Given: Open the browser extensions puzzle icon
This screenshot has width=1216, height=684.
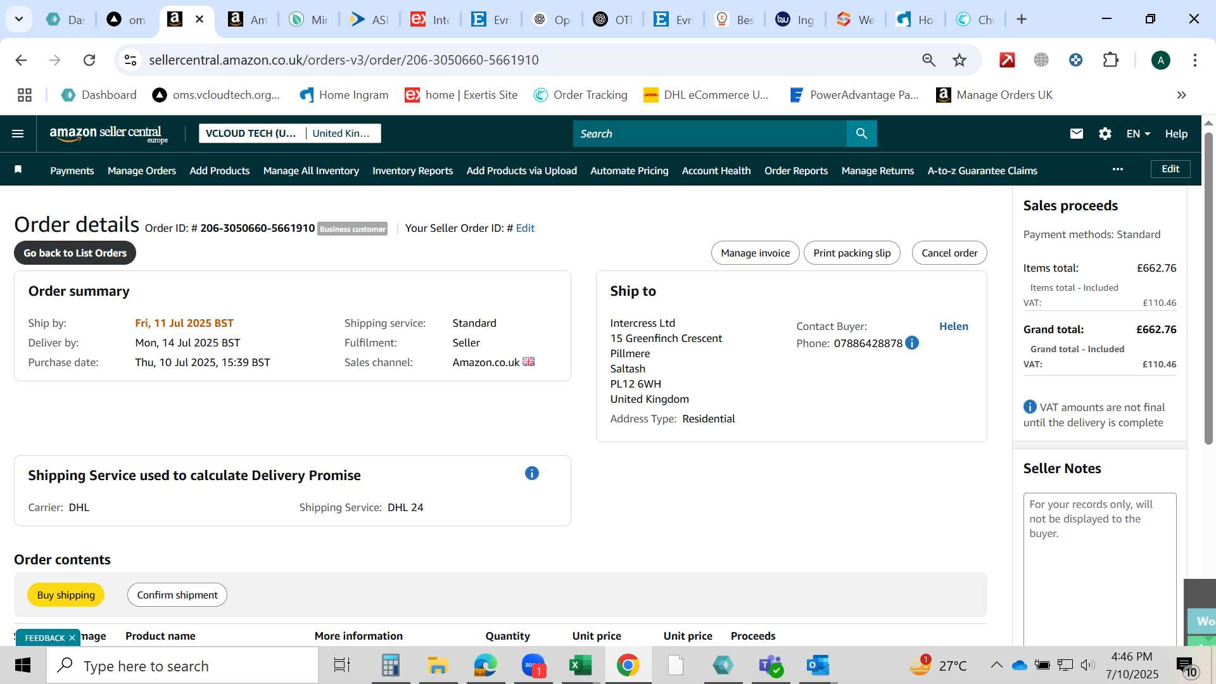Looking at the screenshot, I should [x=1110, y=60].
